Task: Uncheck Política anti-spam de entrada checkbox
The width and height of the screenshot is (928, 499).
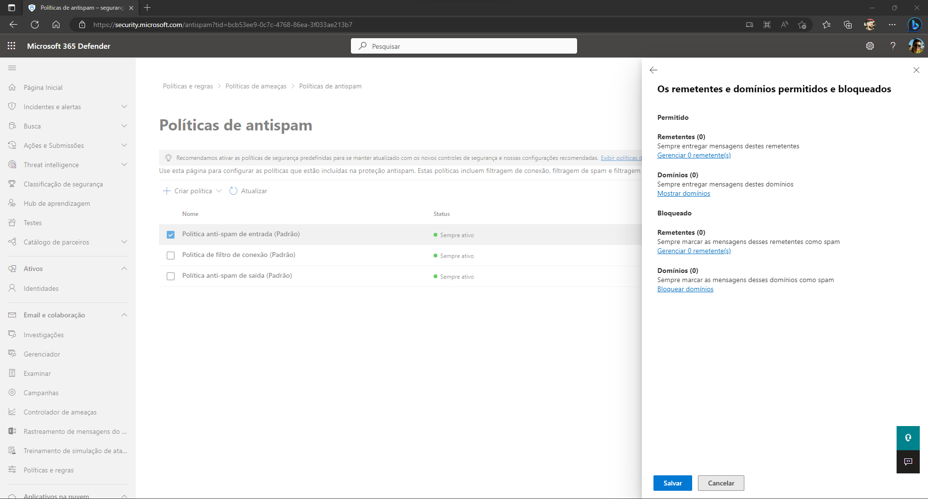Action: click(x=171, y=235)
